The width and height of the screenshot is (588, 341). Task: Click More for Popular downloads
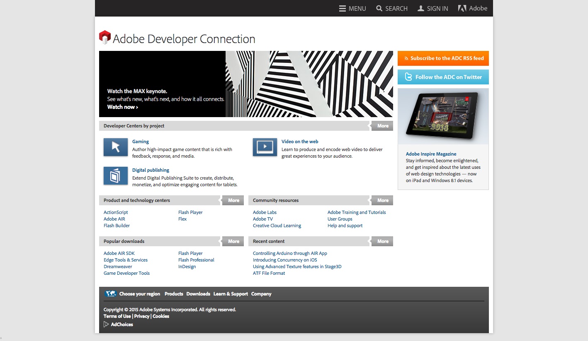tap(233, 241)
